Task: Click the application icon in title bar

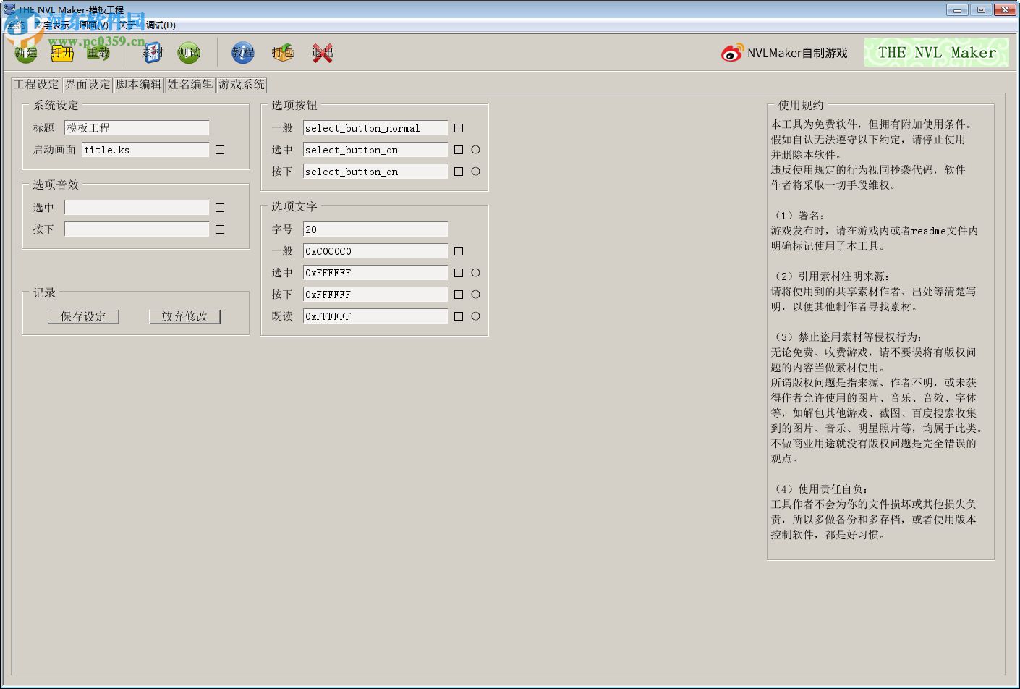Action: click(8, 8)
